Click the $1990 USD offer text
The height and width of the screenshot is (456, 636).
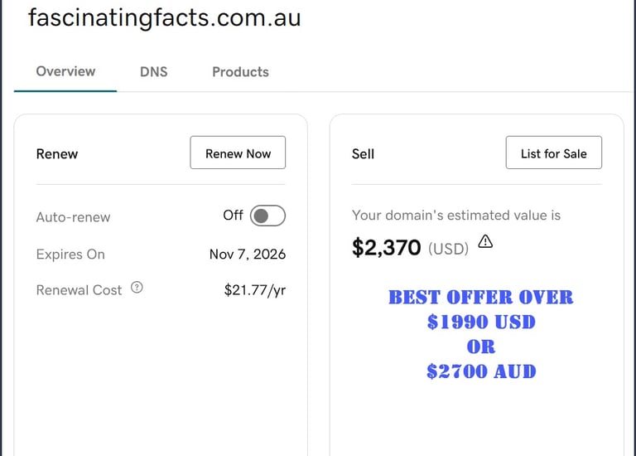[x=480, y=322]
